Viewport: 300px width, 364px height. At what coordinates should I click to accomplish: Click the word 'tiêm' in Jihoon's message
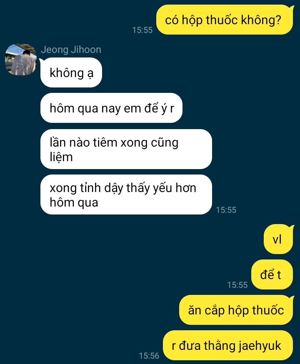coord(105,142)
